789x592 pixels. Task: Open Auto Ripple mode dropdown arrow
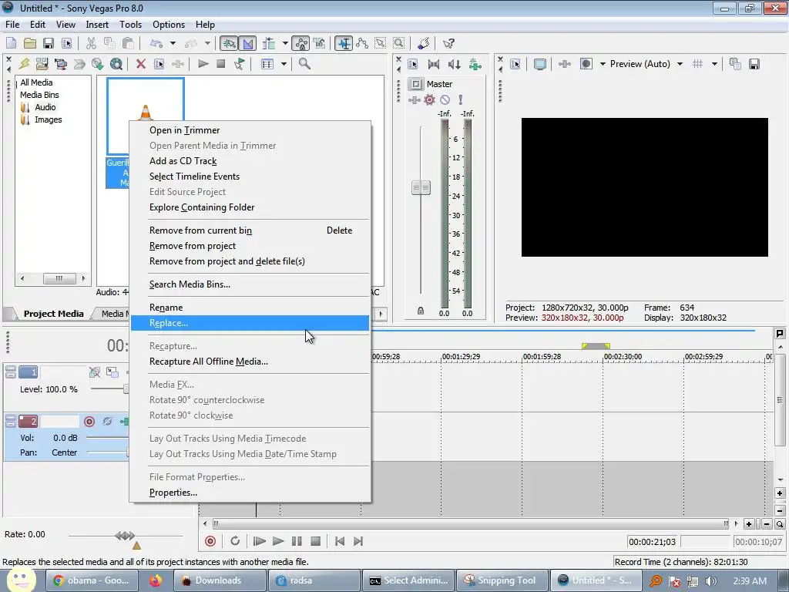pyautogui.click(x=285, y=43)
